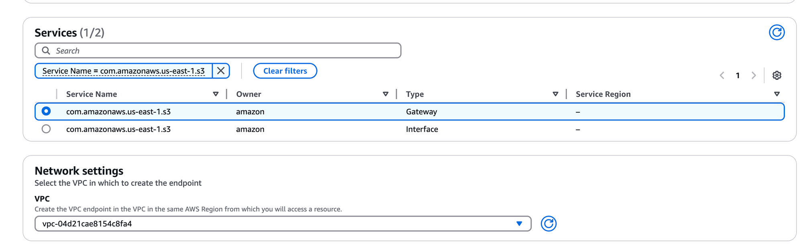Select the Interface type S3 service
This screenshot has height=248, width=803.
(x=46, y=129)
